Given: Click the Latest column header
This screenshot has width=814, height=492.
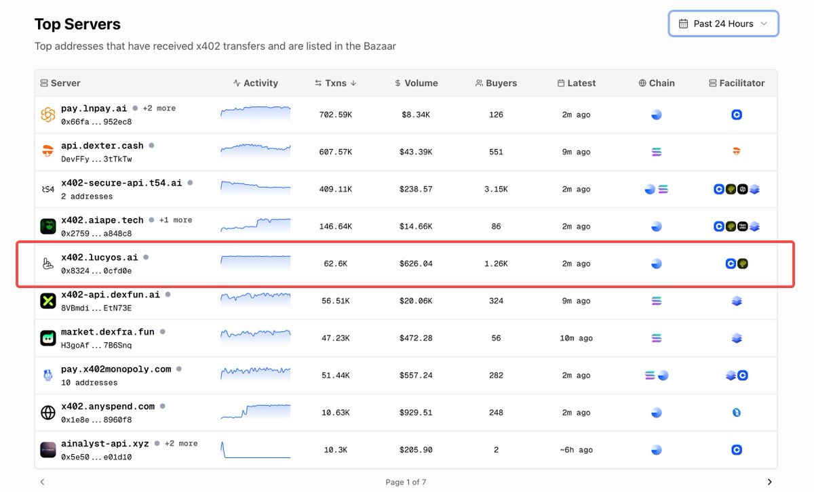Looking at the screenshot, I should click(x=576, y=83).
